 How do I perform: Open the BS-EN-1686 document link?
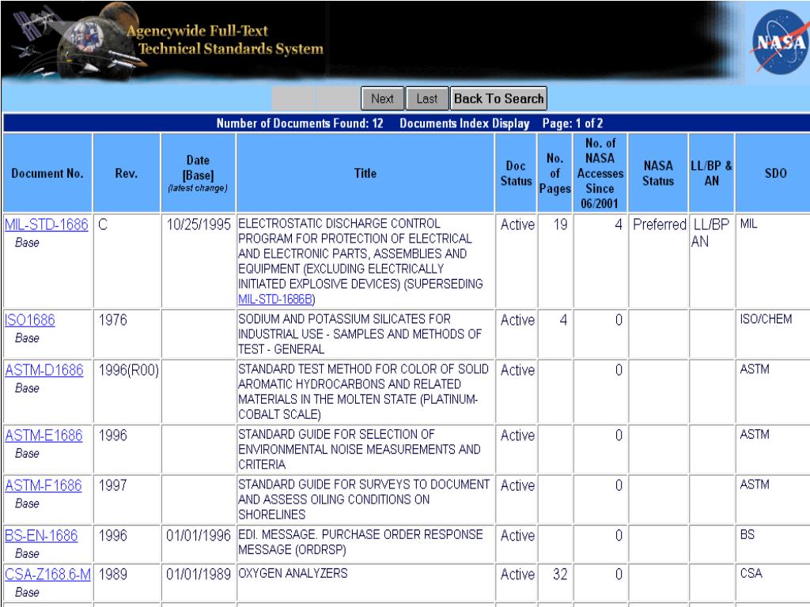41,536
